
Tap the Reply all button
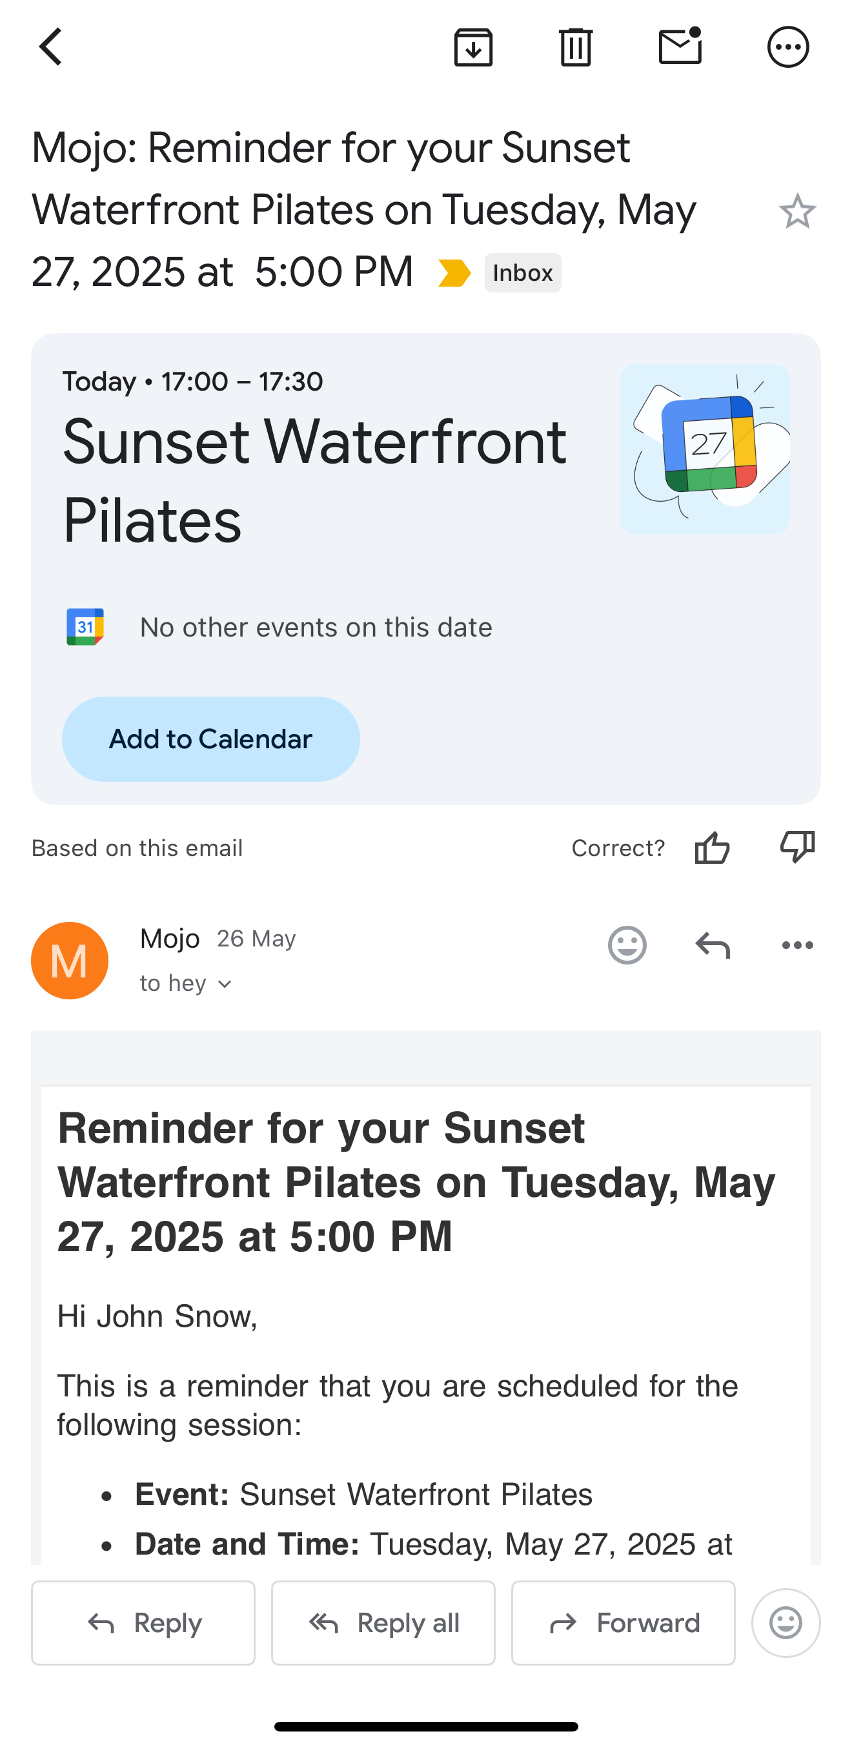point(383,1623)
